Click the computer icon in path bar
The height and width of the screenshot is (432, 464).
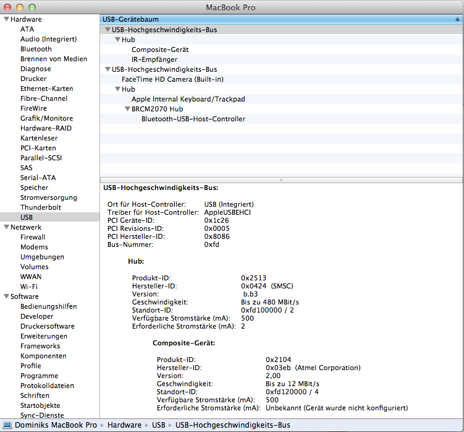click(7, 425)
